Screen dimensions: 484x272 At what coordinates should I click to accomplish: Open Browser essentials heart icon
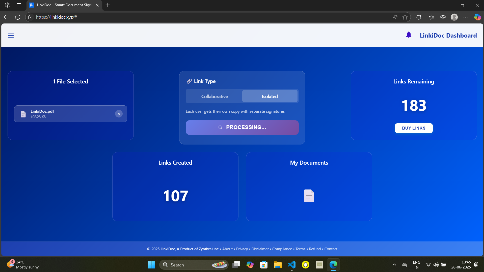pos(443,17)
